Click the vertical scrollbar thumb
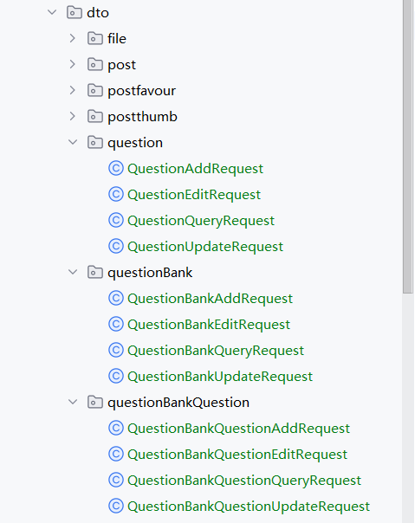Screen dimensions: 415x523 (x=408, y=146)
